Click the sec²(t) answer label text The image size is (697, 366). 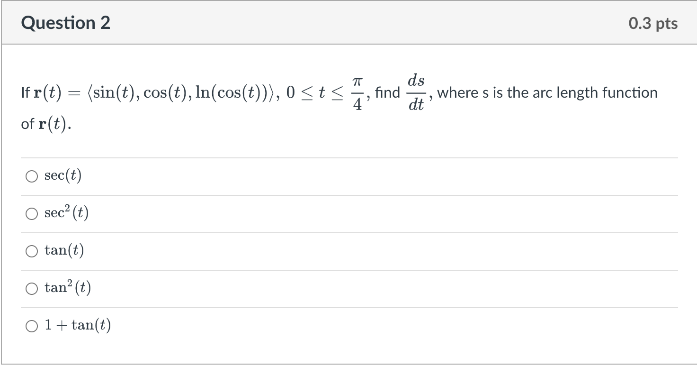[67, 213]
